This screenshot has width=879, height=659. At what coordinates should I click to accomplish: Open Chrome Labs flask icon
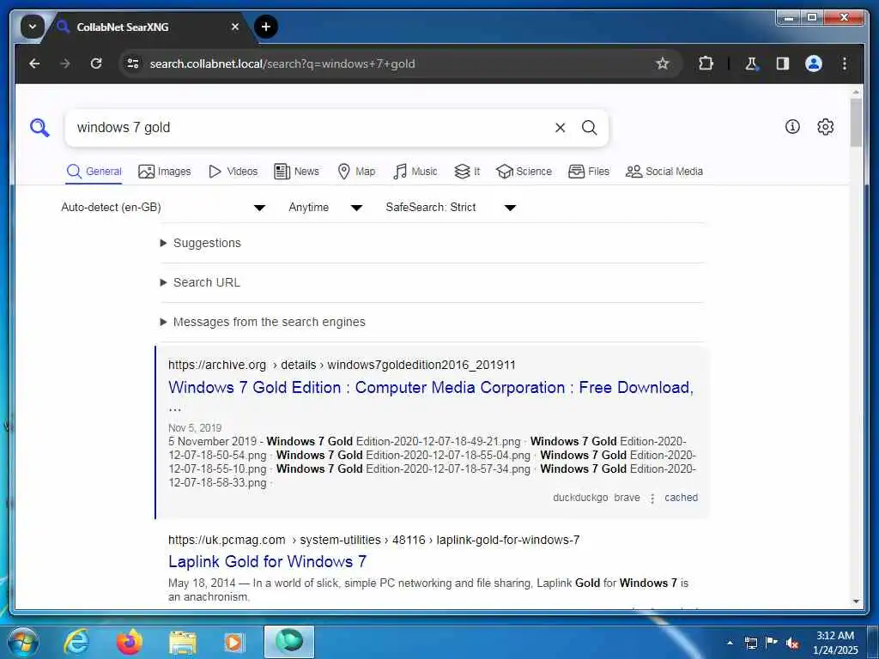click(x=751, y=63)
